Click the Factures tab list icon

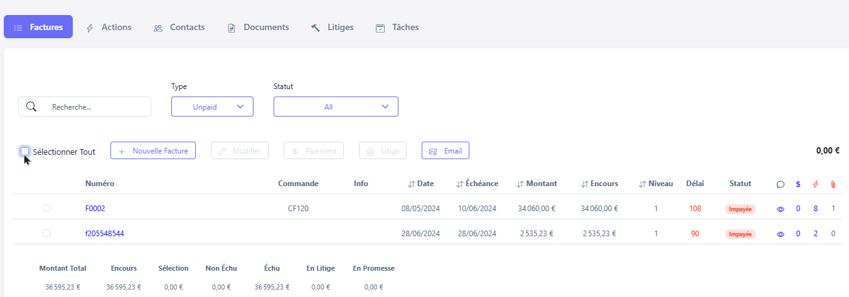(18, 28)
